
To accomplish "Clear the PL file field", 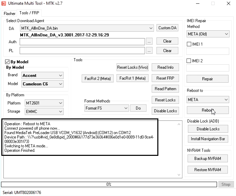I will coord(167,51).
